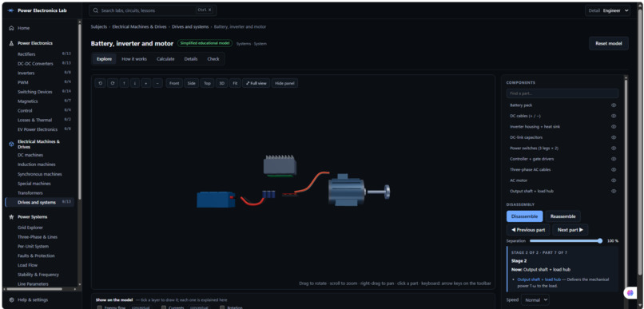Toggle Inverter housing + heat sink visibility

coord(614,127)
